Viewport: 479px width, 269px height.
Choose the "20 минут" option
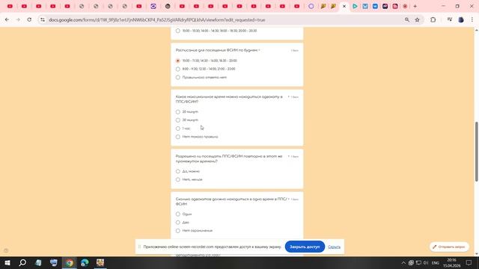[178, 112]
